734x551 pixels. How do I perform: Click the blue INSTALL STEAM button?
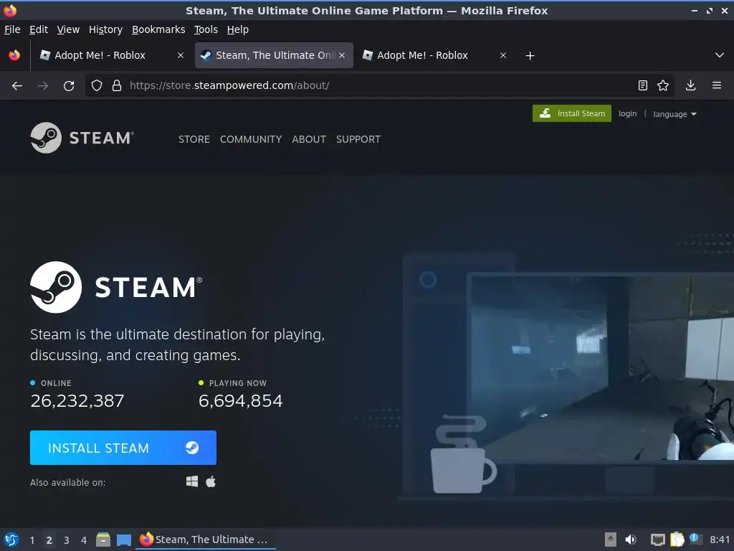[x=123, y=448]
